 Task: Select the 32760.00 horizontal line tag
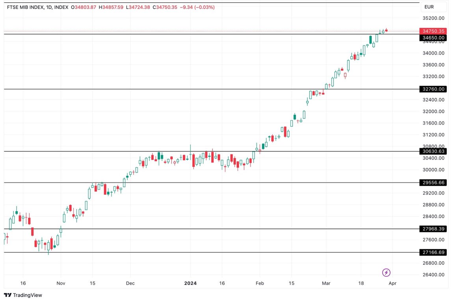pyautogui.click(x=432, y=89)
